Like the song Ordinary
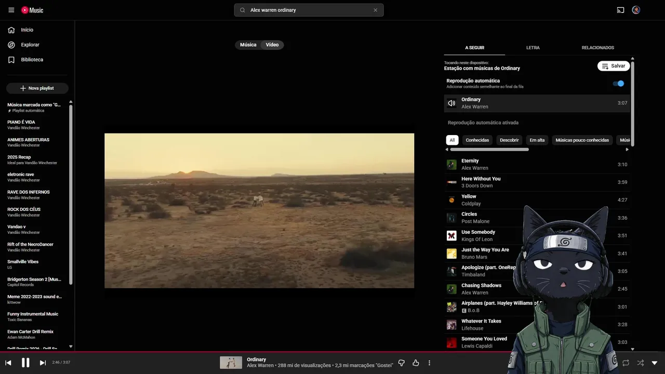Screen dimensions: 665x374 [x=416, y=363]
